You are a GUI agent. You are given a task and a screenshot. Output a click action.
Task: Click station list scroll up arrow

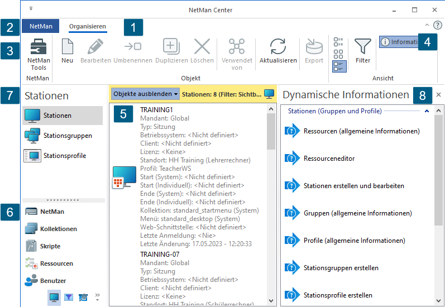click(x=271, y=109)
